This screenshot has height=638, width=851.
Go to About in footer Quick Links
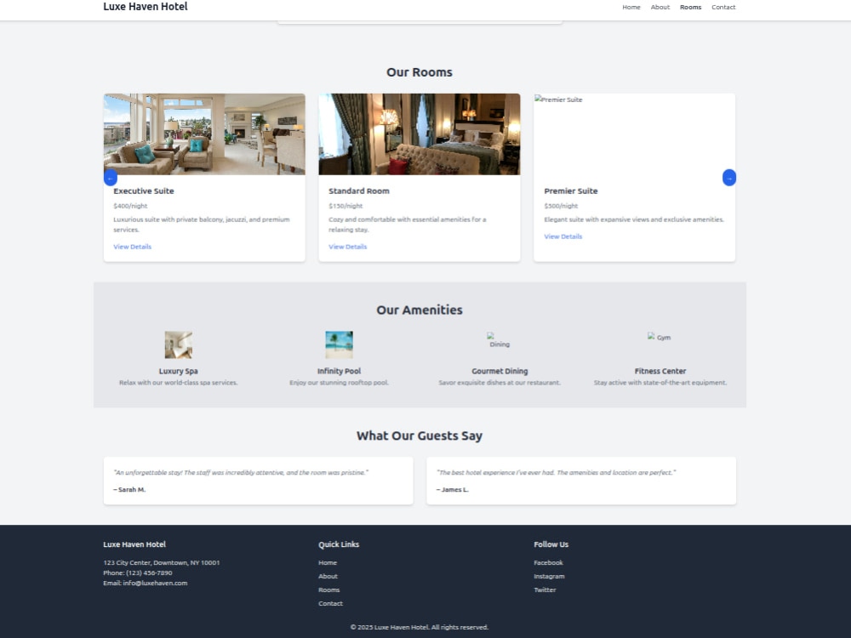pos(328,576)
